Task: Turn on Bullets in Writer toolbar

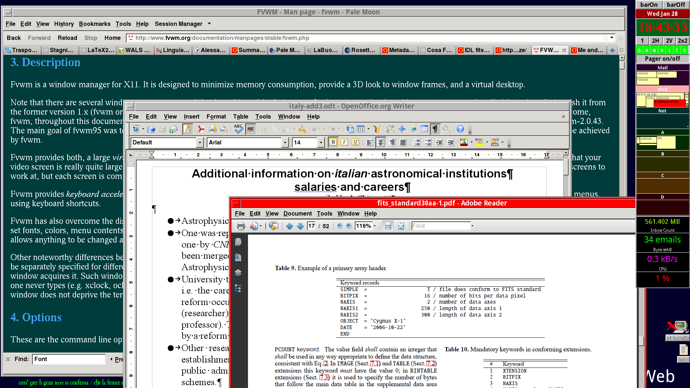Action: [428, 143]
